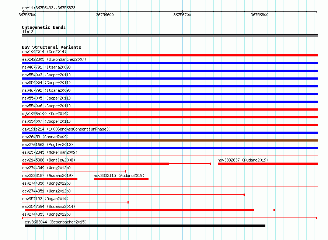Click the short red bar under nsv3333187
This screenshot has width=328, height=240.
(x=50, y=179)
